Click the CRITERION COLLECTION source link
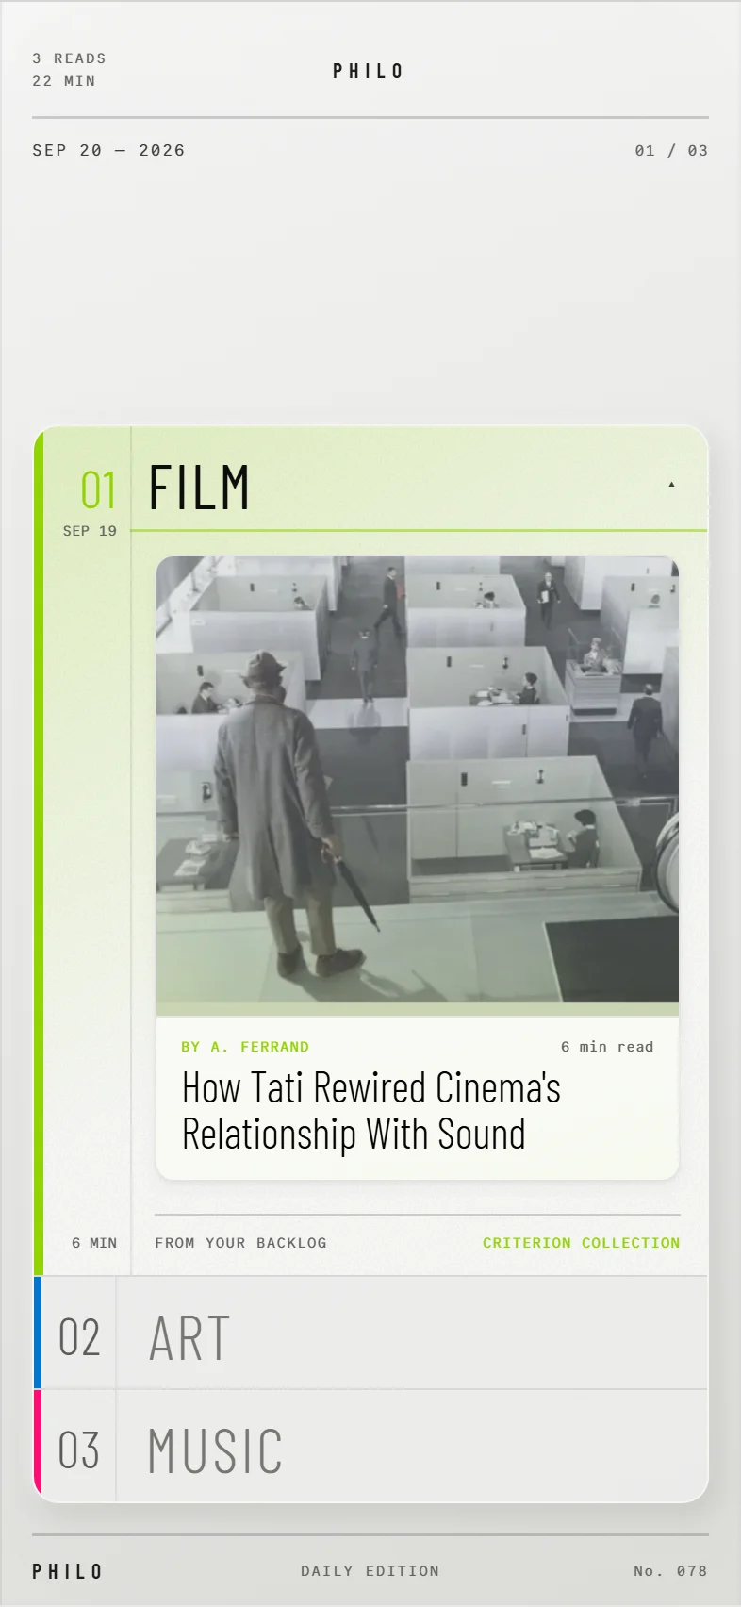 tap(581, 1243)
